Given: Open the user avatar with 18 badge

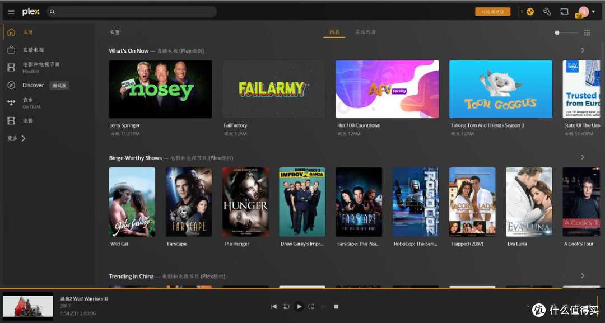Looking at the screenshot, I should (583, 12).
